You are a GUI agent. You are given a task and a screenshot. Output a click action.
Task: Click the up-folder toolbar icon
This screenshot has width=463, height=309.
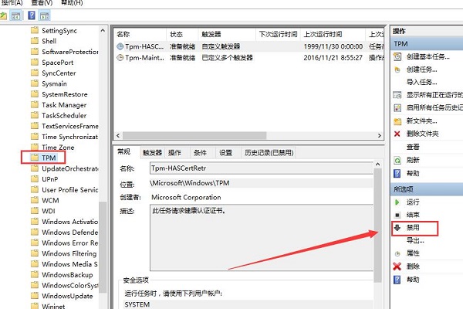coord(3,15)
